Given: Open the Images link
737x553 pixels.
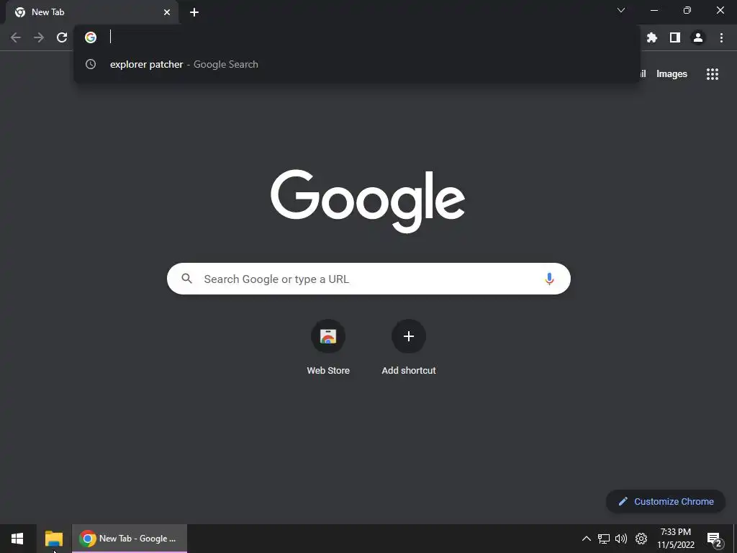Looking at the screenshot, I should (672, 74).
